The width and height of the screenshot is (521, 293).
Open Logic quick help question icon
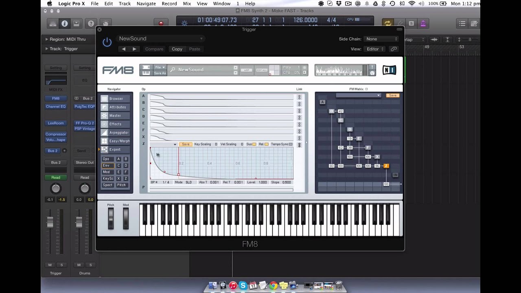coord(91,24)
